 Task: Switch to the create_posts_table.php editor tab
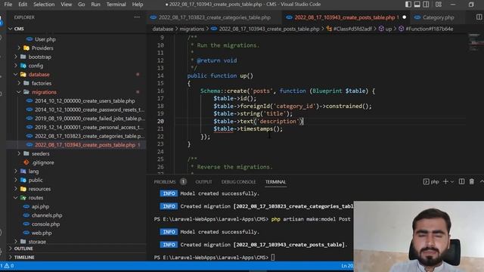tap(346, 17)
